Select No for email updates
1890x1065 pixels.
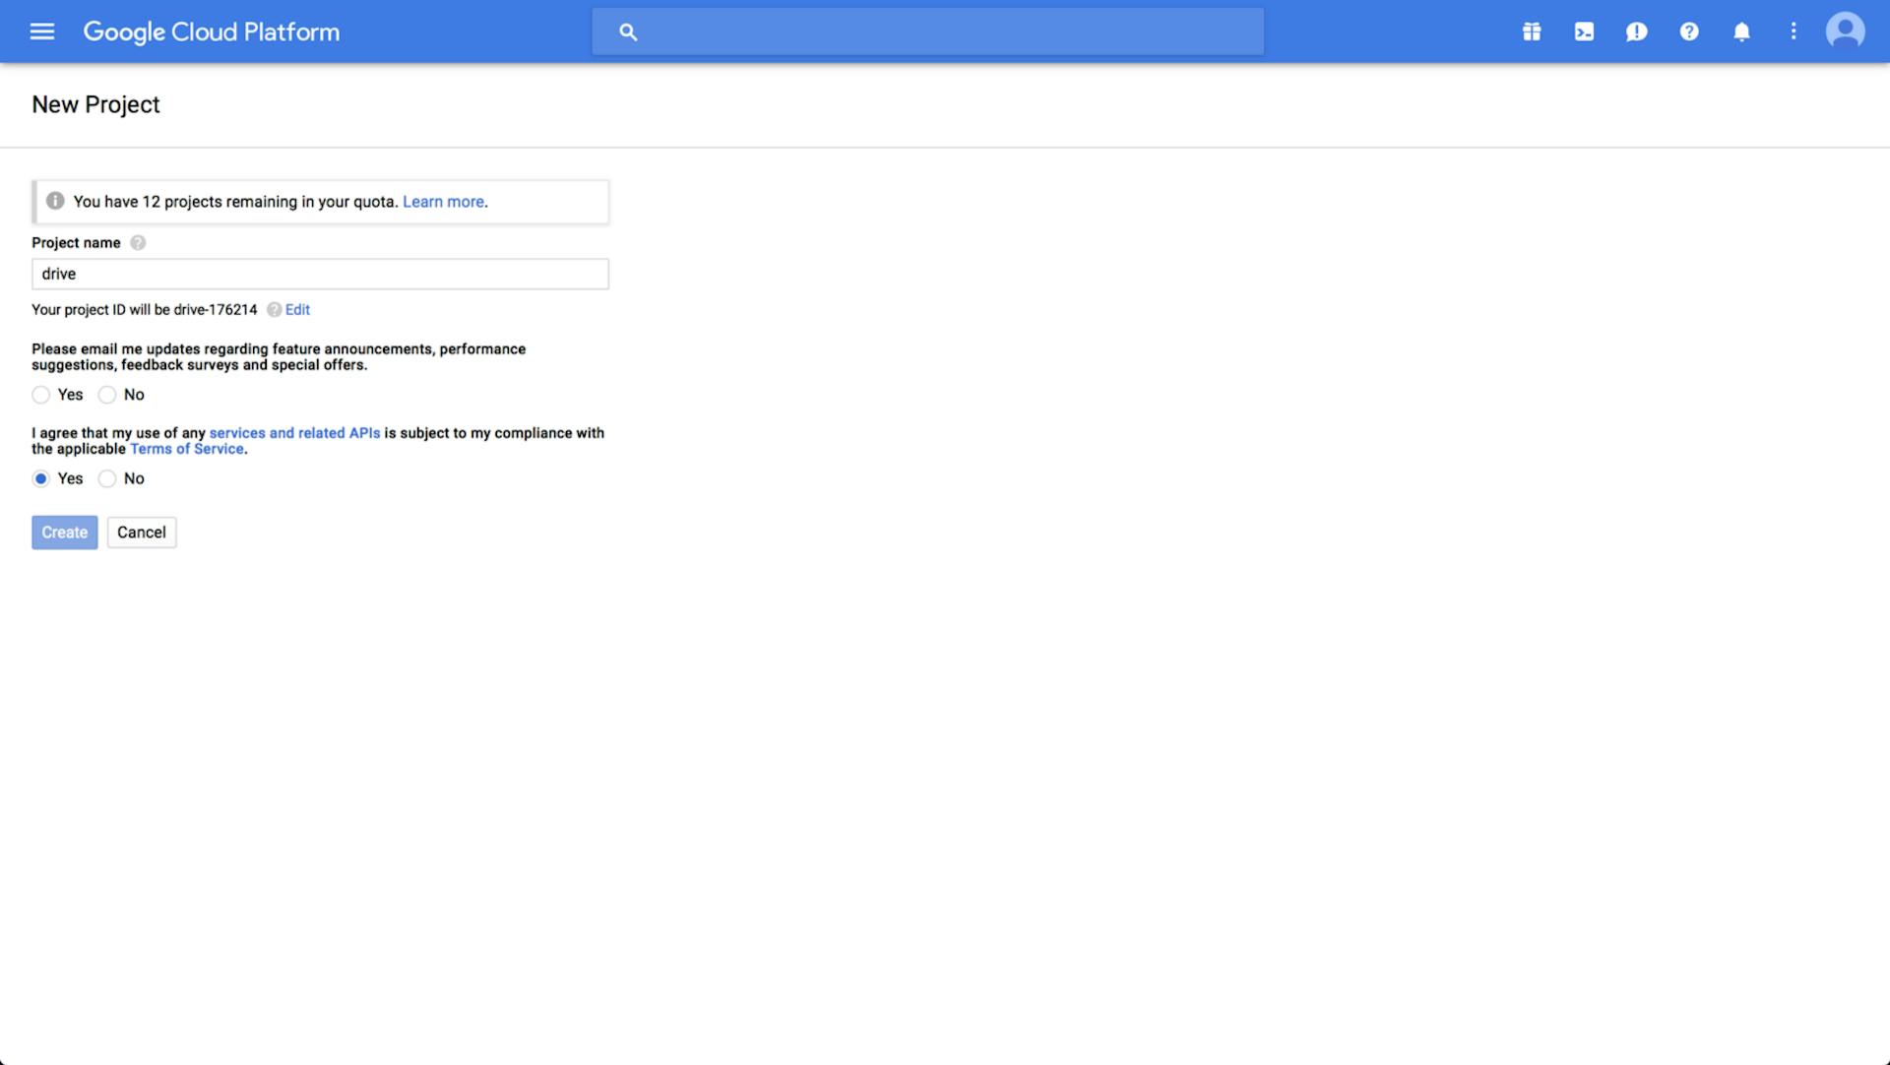point(107,395)
